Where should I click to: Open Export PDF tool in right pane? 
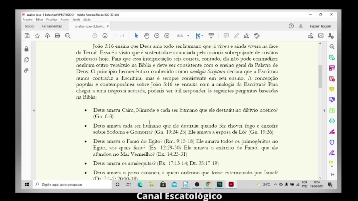tap(332, 58)
